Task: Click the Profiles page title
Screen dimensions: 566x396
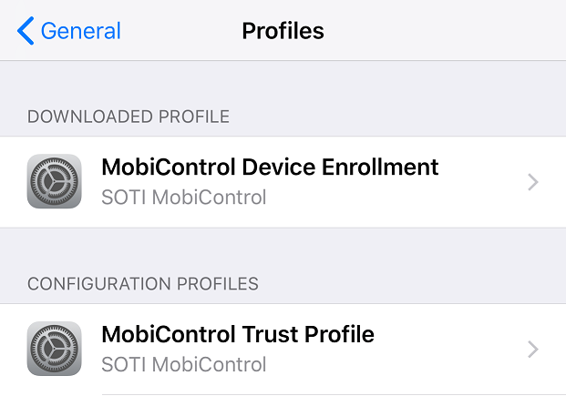Action: pyautogui.click(x=283, y=31)
